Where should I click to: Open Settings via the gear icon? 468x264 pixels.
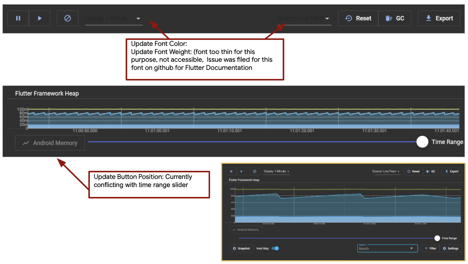[445, 248]
